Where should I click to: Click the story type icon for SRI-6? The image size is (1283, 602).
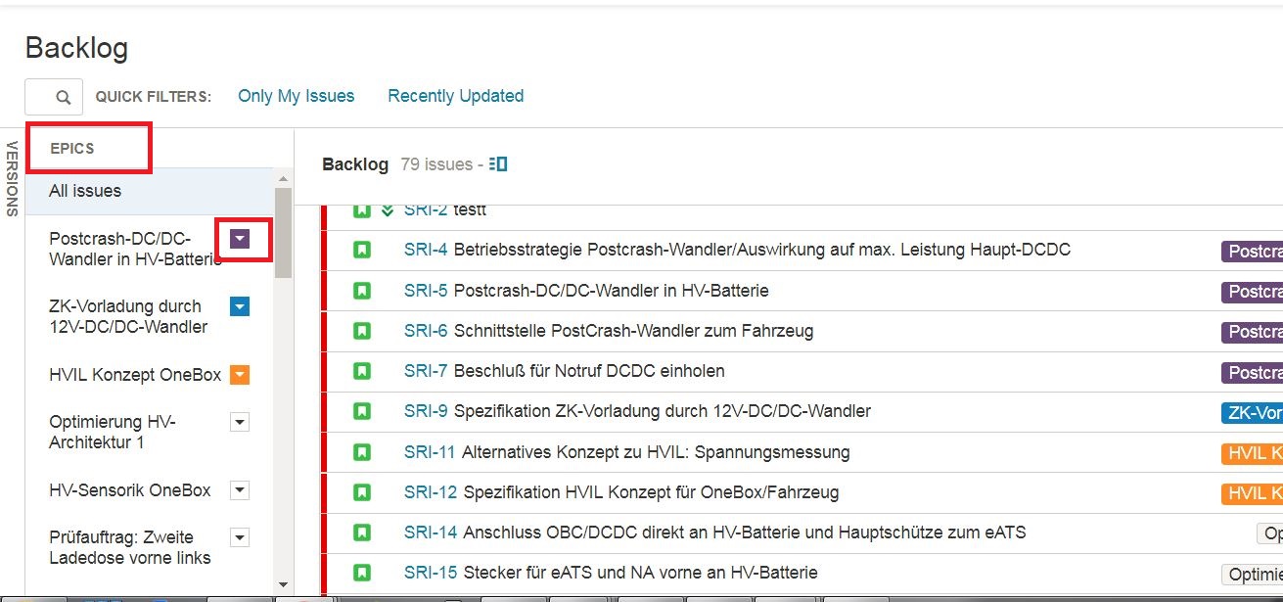361,331
